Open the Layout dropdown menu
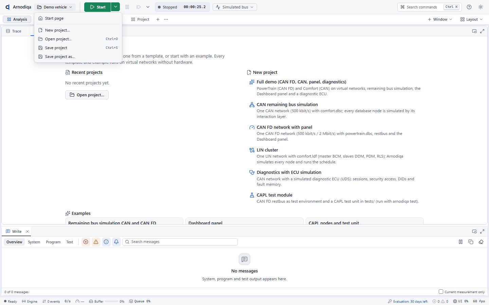 471,19
